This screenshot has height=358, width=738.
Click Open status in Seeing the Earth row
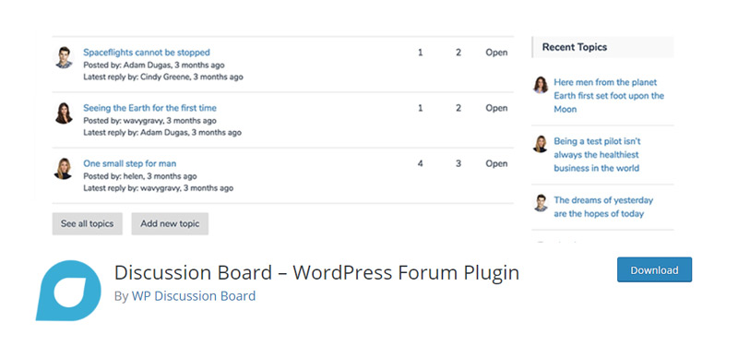tap(496, 108)
